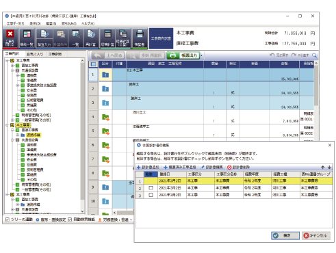The width and height of the screenshot is (336, 253).
Task: Click the red X 工事を閉じる toolbar icon
Action: pyautogui.click(x=10, y=38)
